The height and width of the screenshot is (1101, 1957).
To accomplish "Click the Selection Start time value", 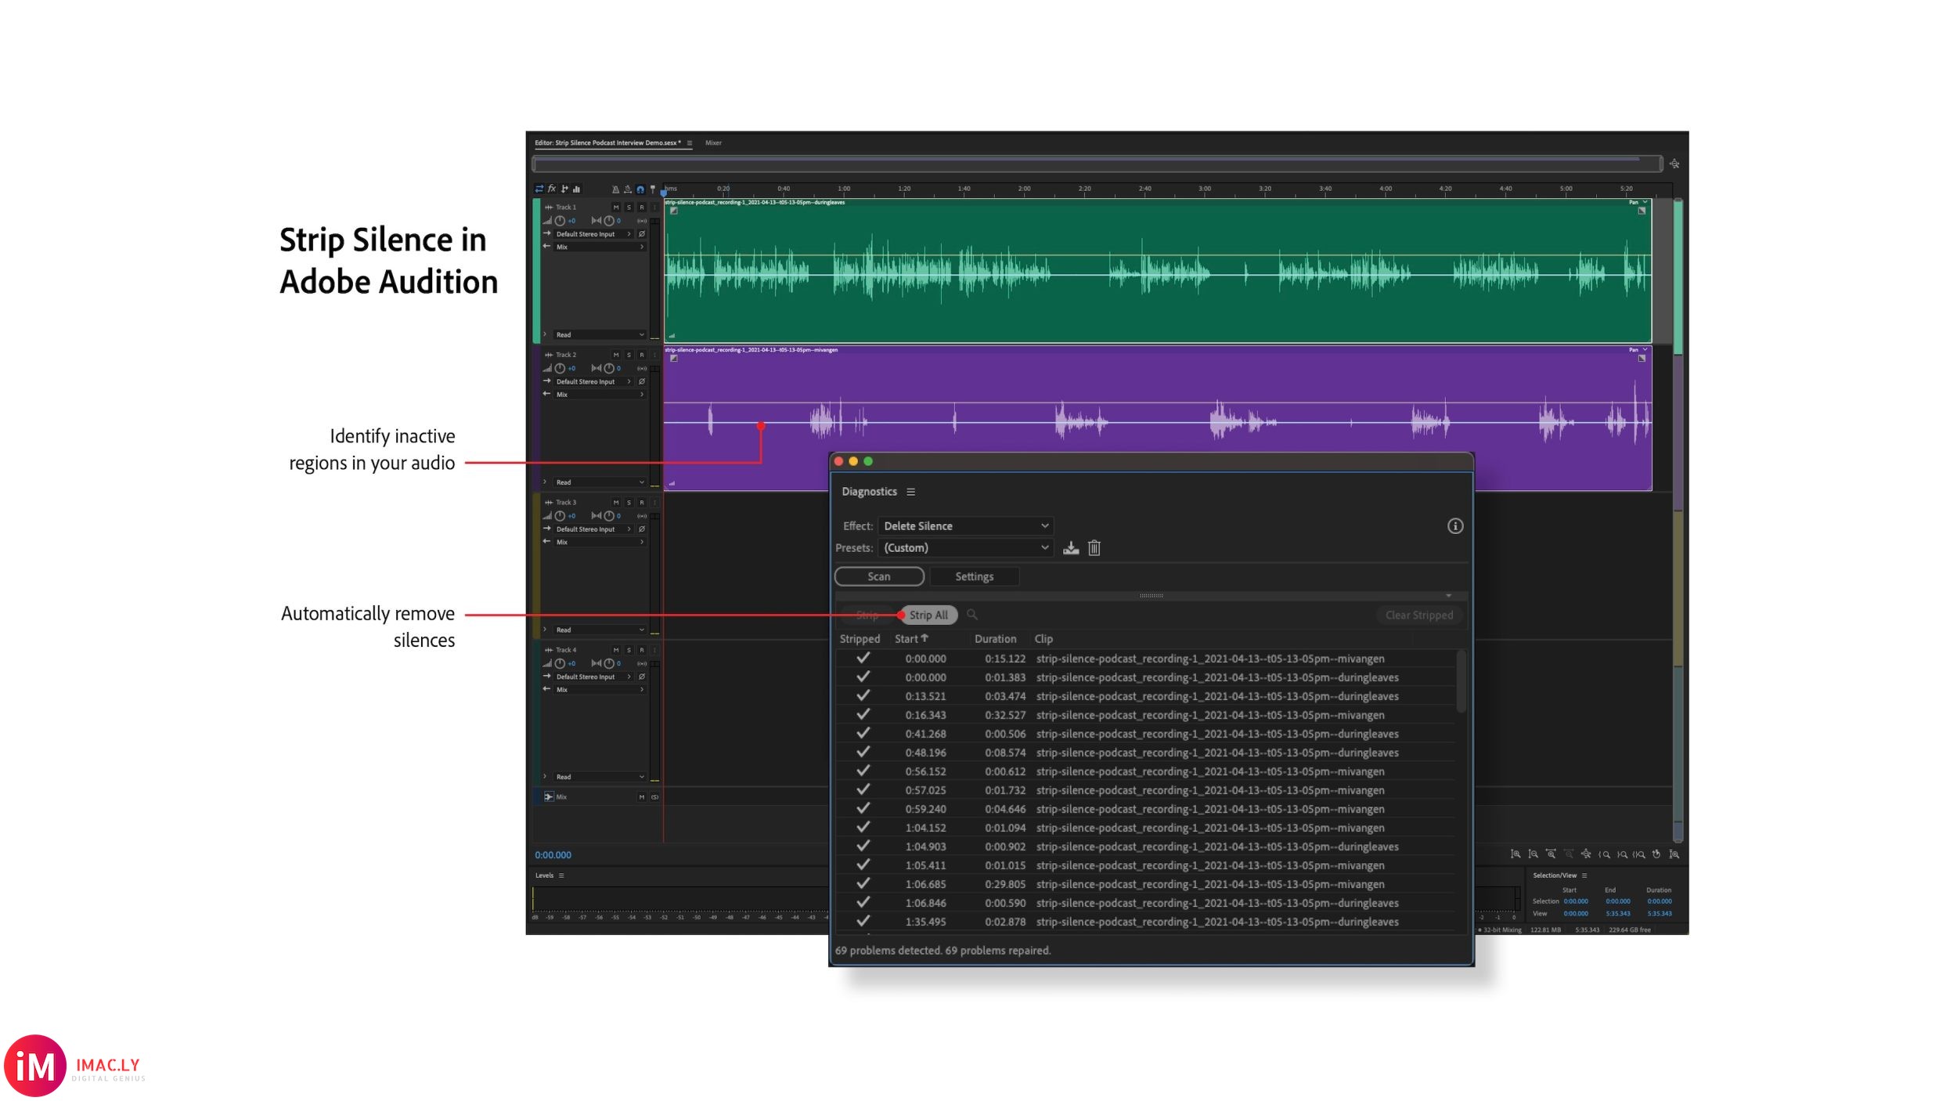I will [1575, 901].
